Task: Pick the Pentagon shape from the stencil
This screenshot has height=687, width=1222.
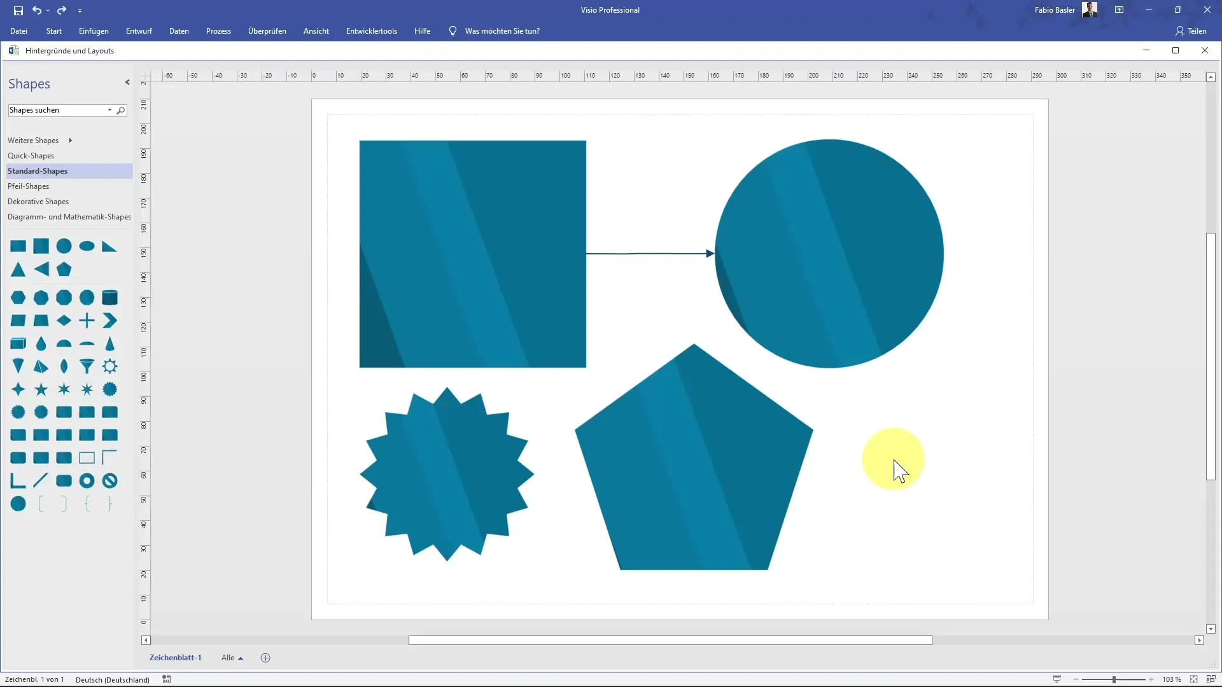Action: (64, 270)
